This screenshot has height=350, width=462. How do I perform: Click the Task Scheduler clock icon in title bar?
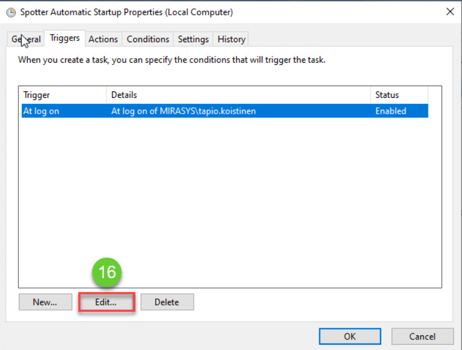coord(11,12)
